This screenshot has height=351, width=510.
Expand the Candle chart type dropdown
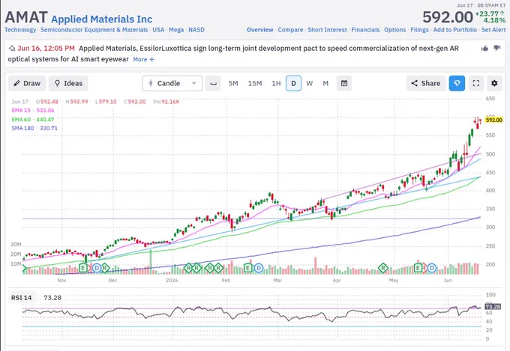172,84
